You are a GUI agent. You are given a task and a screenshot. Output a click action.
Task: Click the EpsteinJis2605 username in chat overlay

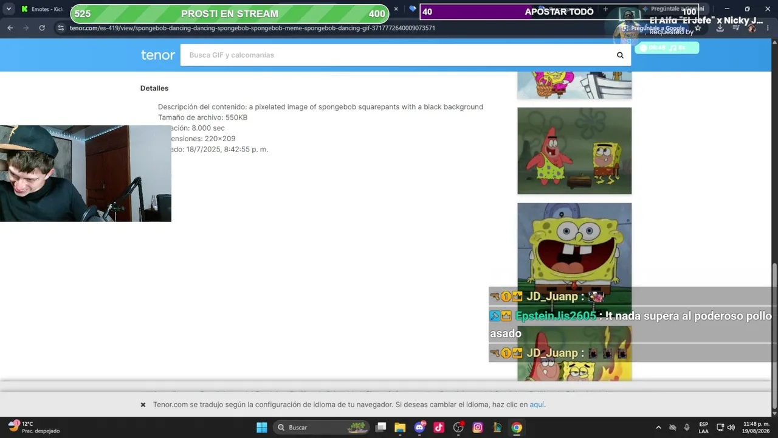[556, 316]
